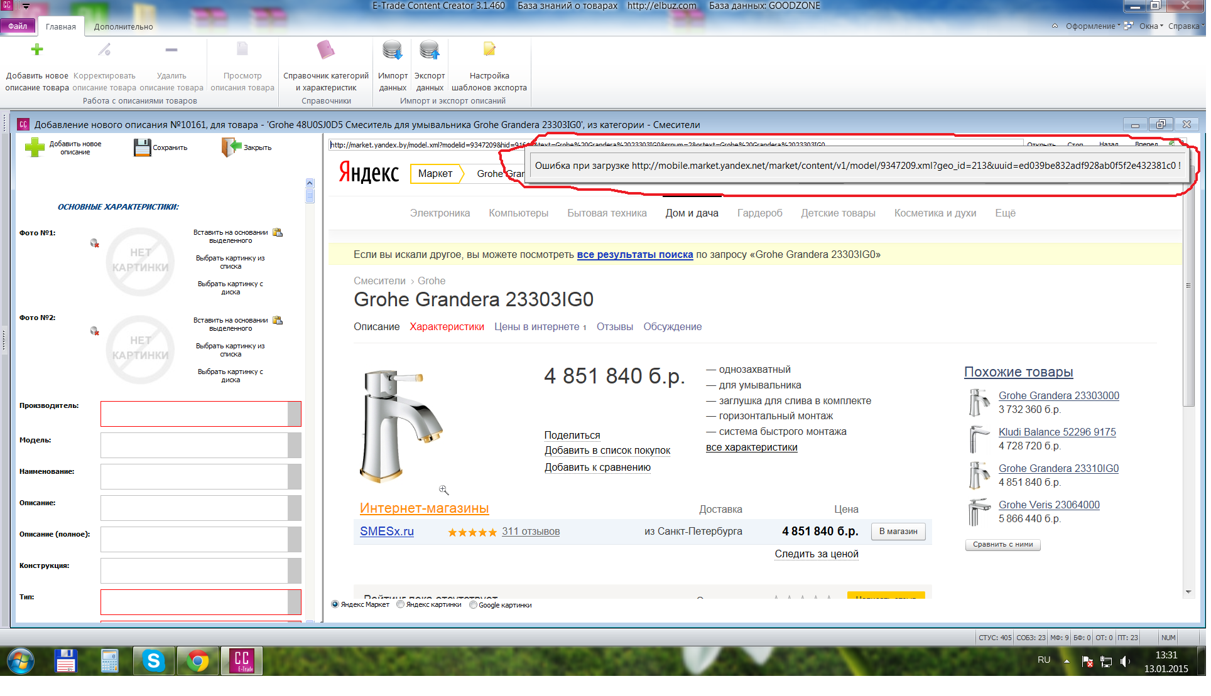Click the Import data database icon
1211x696 pixels.
click(x=393, y=50)
